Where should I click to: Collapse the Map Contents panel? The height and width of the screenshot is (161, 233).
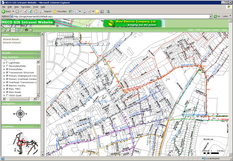click(x=35, y=57)
